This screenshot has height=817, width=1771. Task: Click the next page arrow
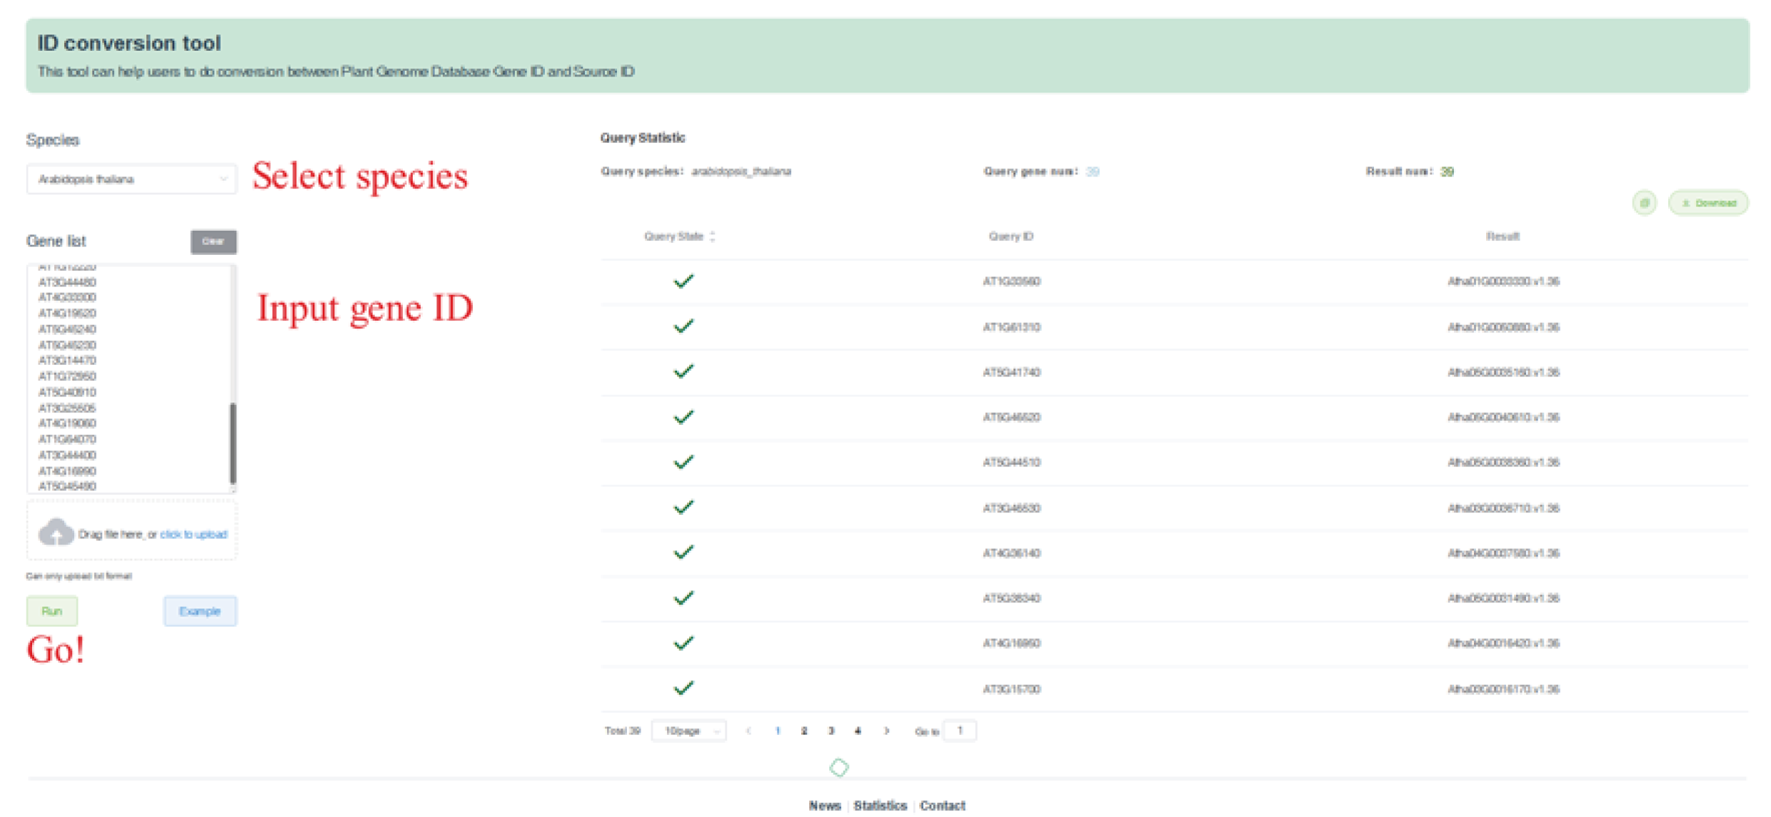pyautogui.click(x=886, y=731)
